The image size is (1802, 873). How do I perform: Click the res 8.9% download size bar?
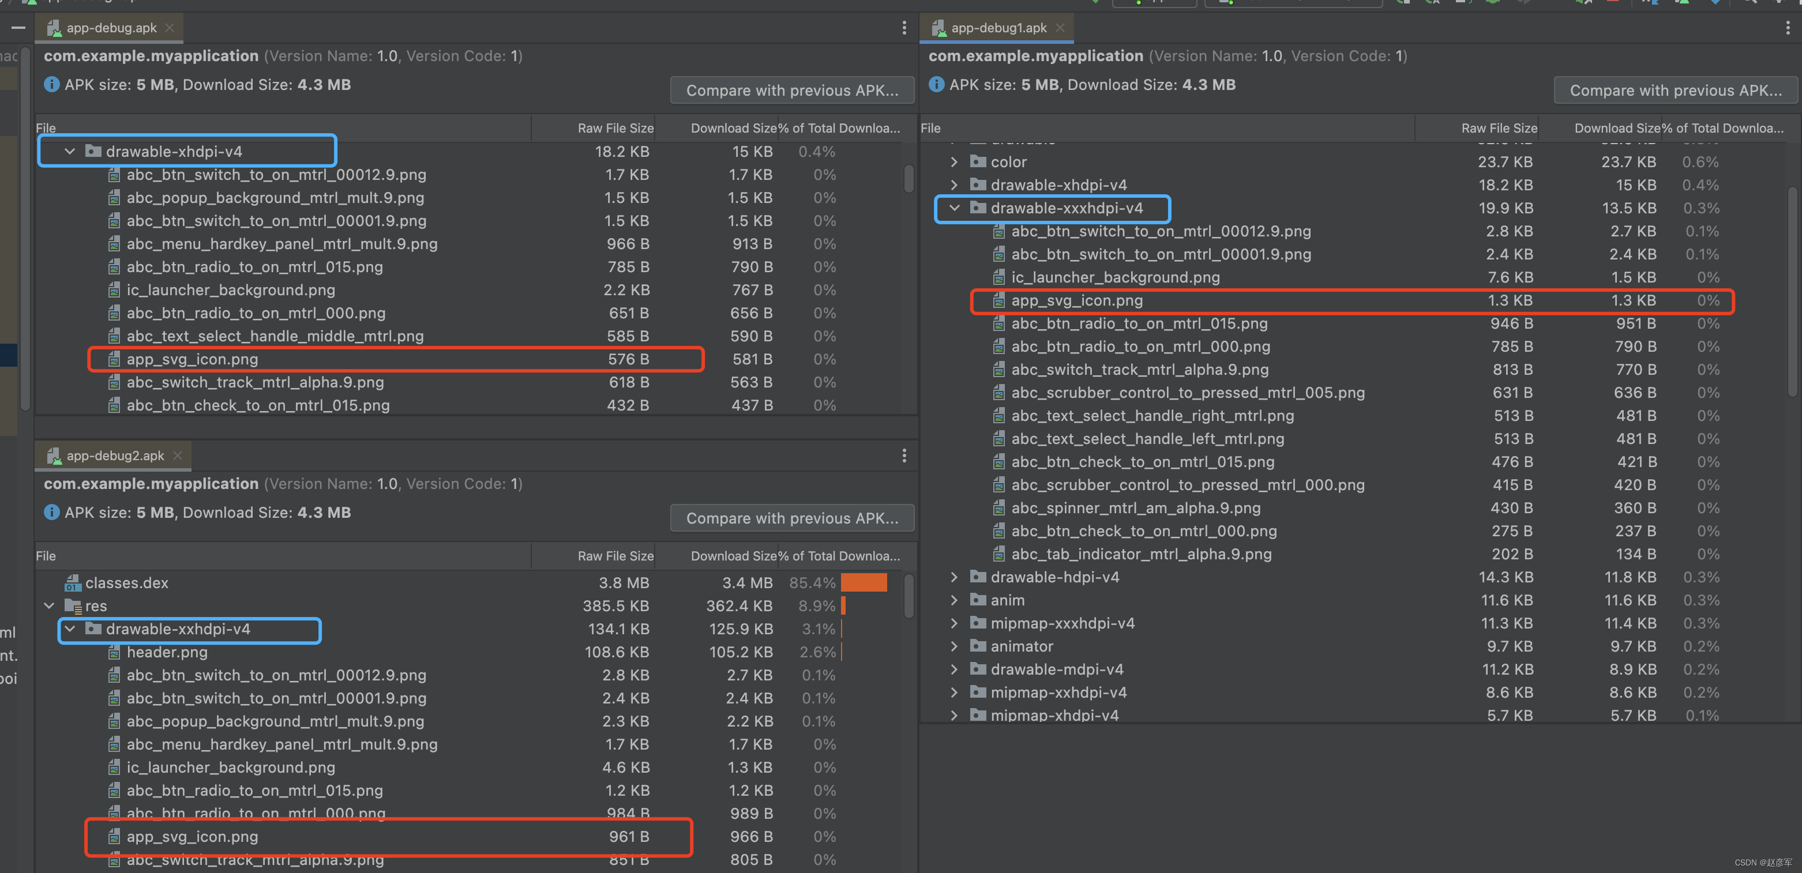844,605
